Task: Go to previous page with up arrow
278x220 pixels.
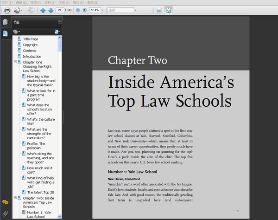Action: [43, 11]
